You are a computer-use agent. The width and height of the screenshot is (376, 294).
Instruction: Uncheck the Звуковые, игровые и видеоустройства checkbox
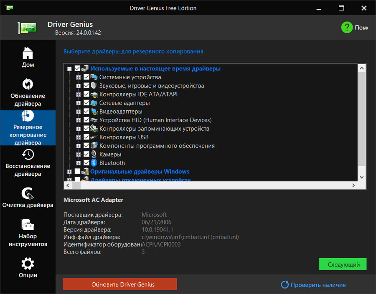[86, 85]
